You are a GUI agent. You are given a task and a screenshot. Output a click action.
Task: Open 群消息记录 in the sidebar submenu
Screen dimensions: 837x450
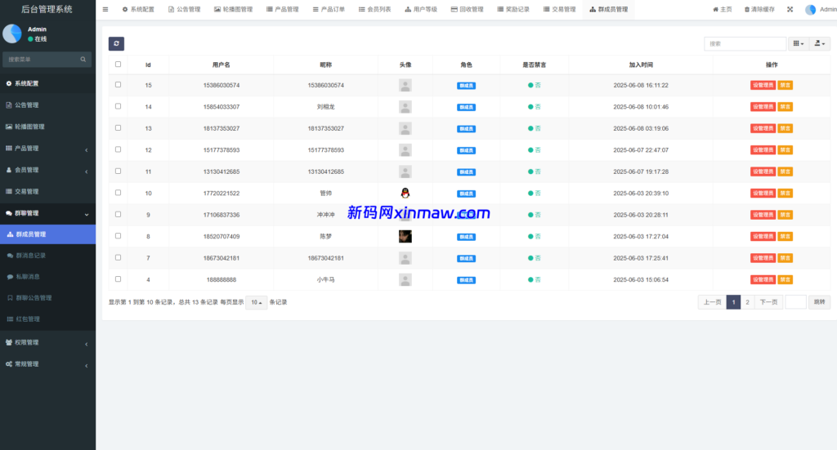point(48,256)
